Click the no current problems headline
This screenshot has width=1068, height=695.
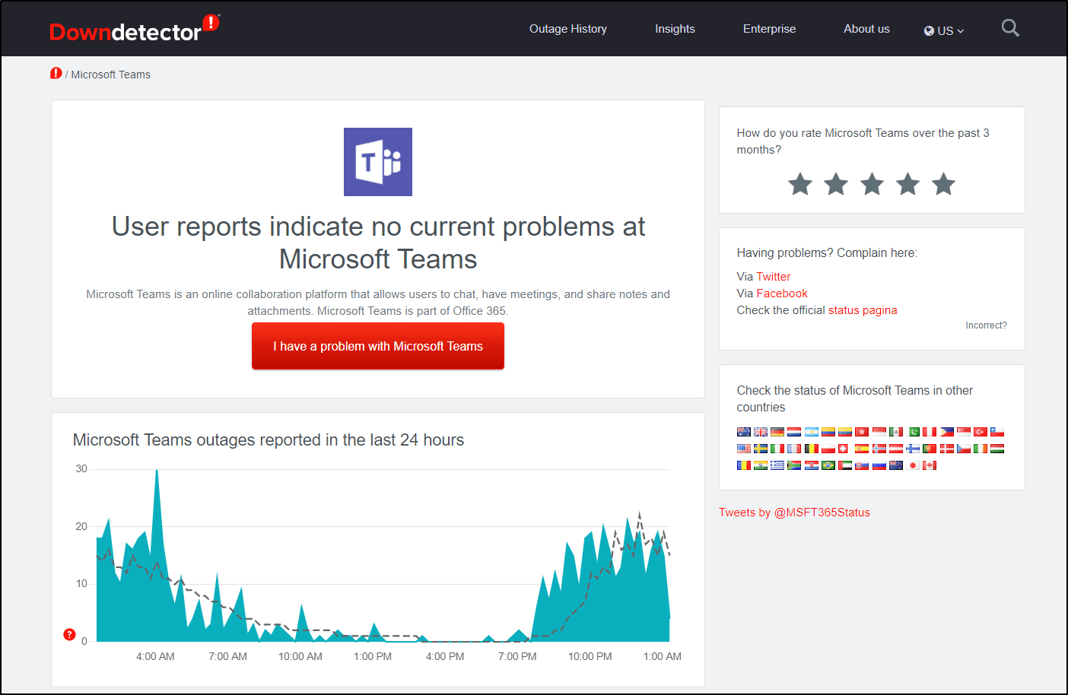click(x=378, y=243)
